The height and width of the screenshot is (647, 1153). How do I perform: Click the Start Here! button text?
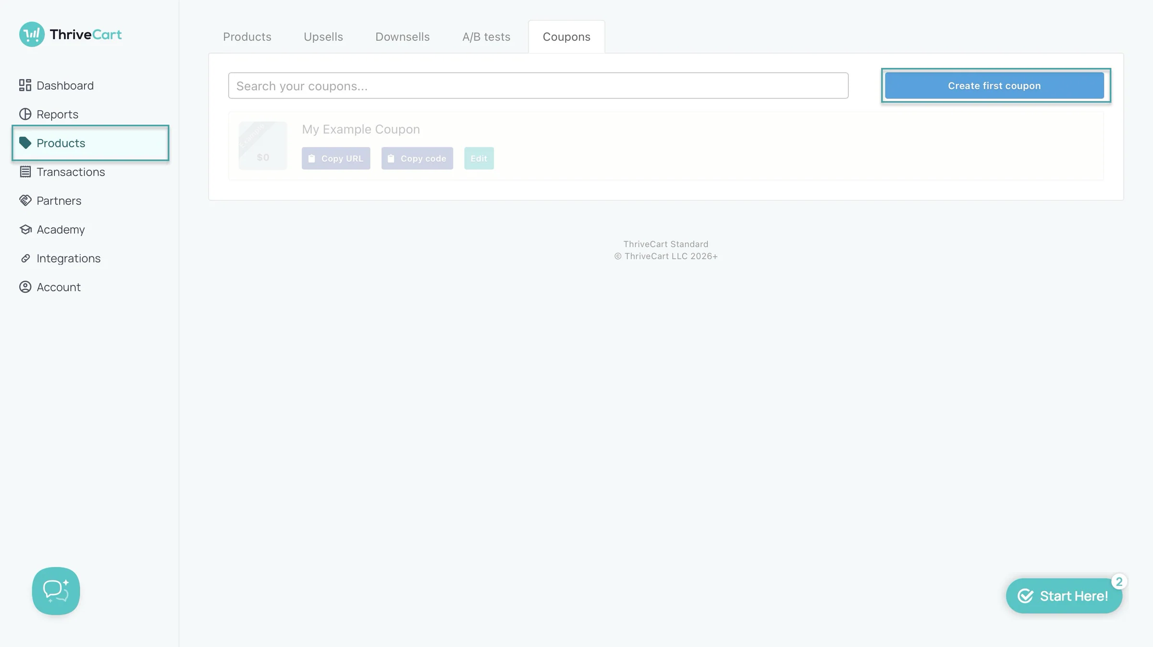click(x=1074, y=596)
